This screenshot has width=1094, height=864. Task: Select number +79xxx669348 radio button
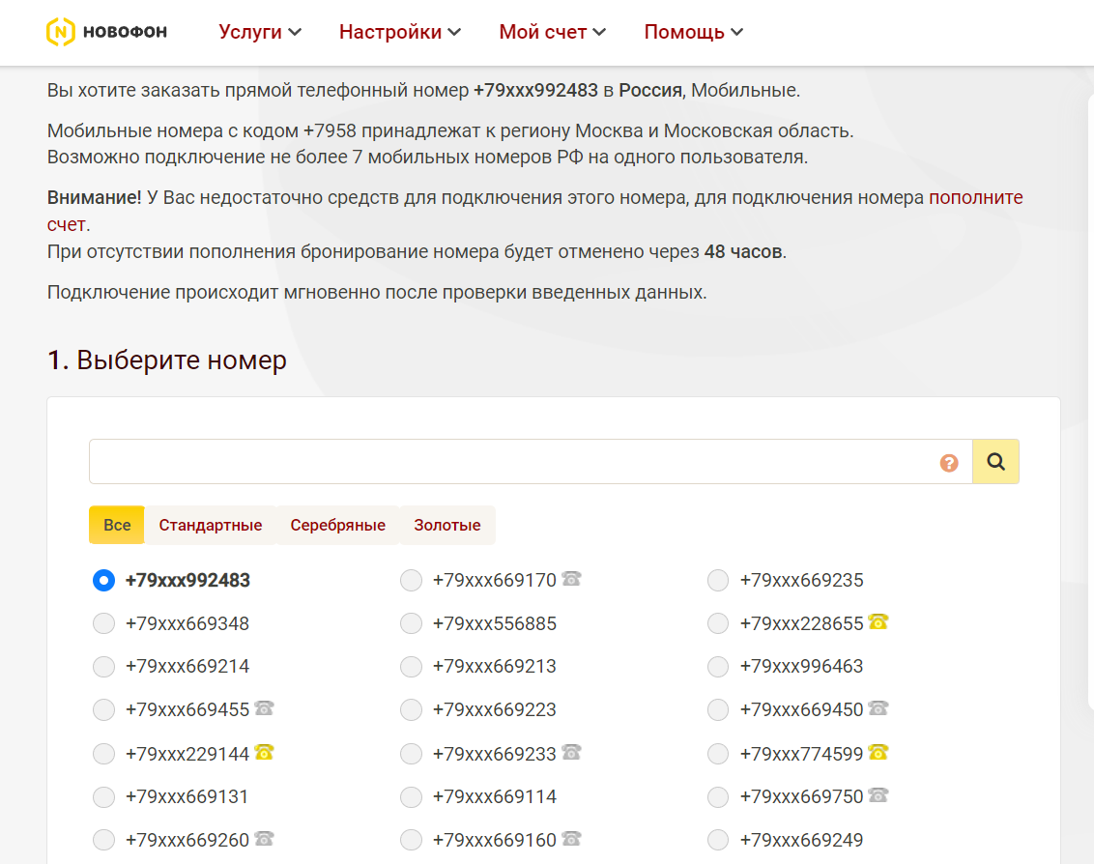point(103,624)
